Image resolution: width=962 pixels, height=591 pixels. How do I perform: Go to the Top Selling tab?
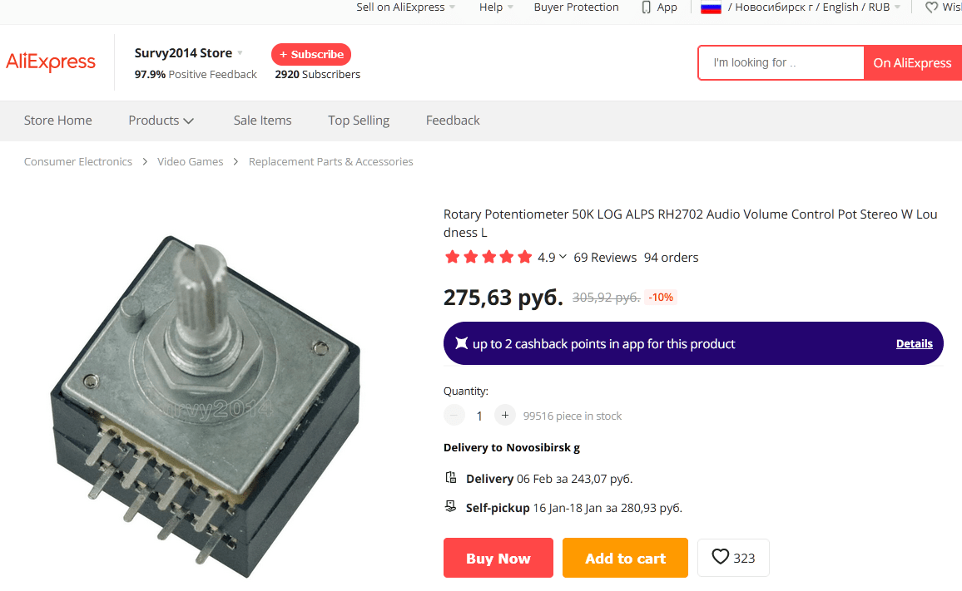[359, 121]
